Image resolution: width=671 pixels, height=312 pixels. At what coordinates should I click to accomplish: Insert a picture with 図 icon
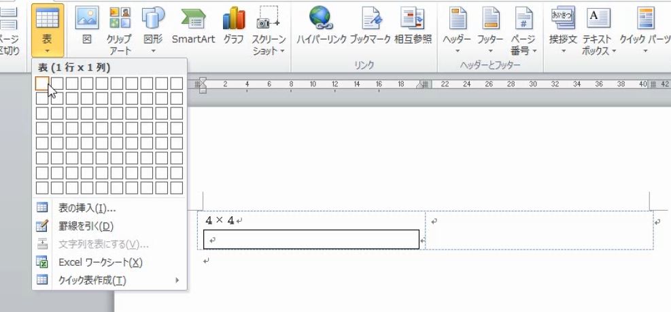point(87,26)
